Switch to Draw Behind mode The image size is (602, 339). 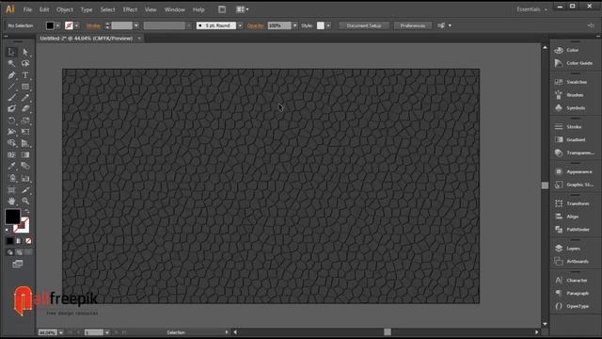[x=19, y=252]
